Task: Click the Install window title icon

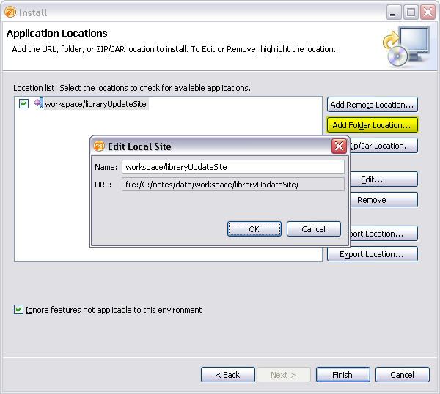Action: pyautogui.click(x=10, y=12)
